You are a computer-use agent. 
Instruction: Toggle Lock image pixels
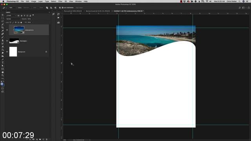(13, 22)
